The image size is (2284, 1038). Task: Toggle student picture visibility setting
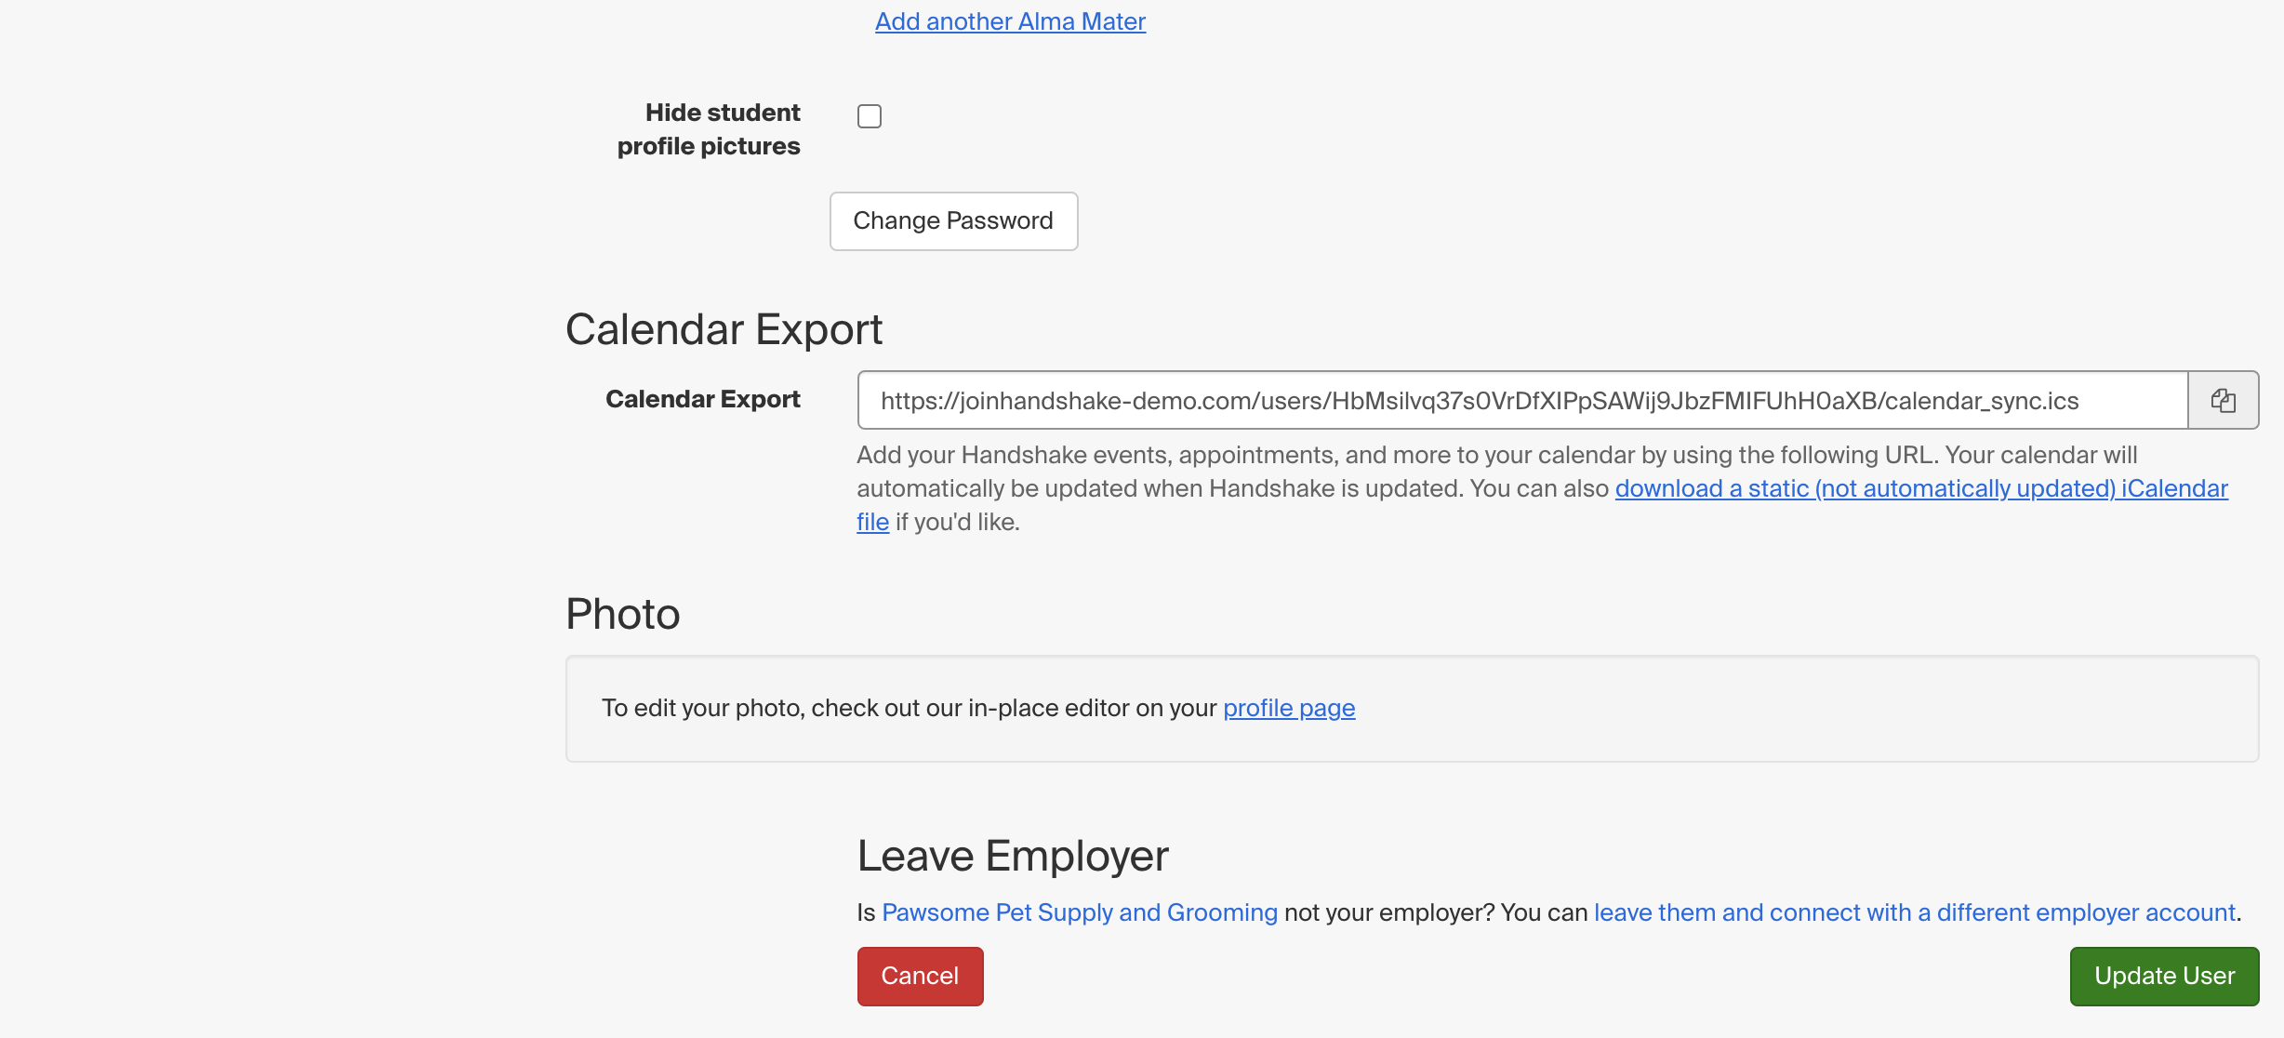[x=869, y=115]
